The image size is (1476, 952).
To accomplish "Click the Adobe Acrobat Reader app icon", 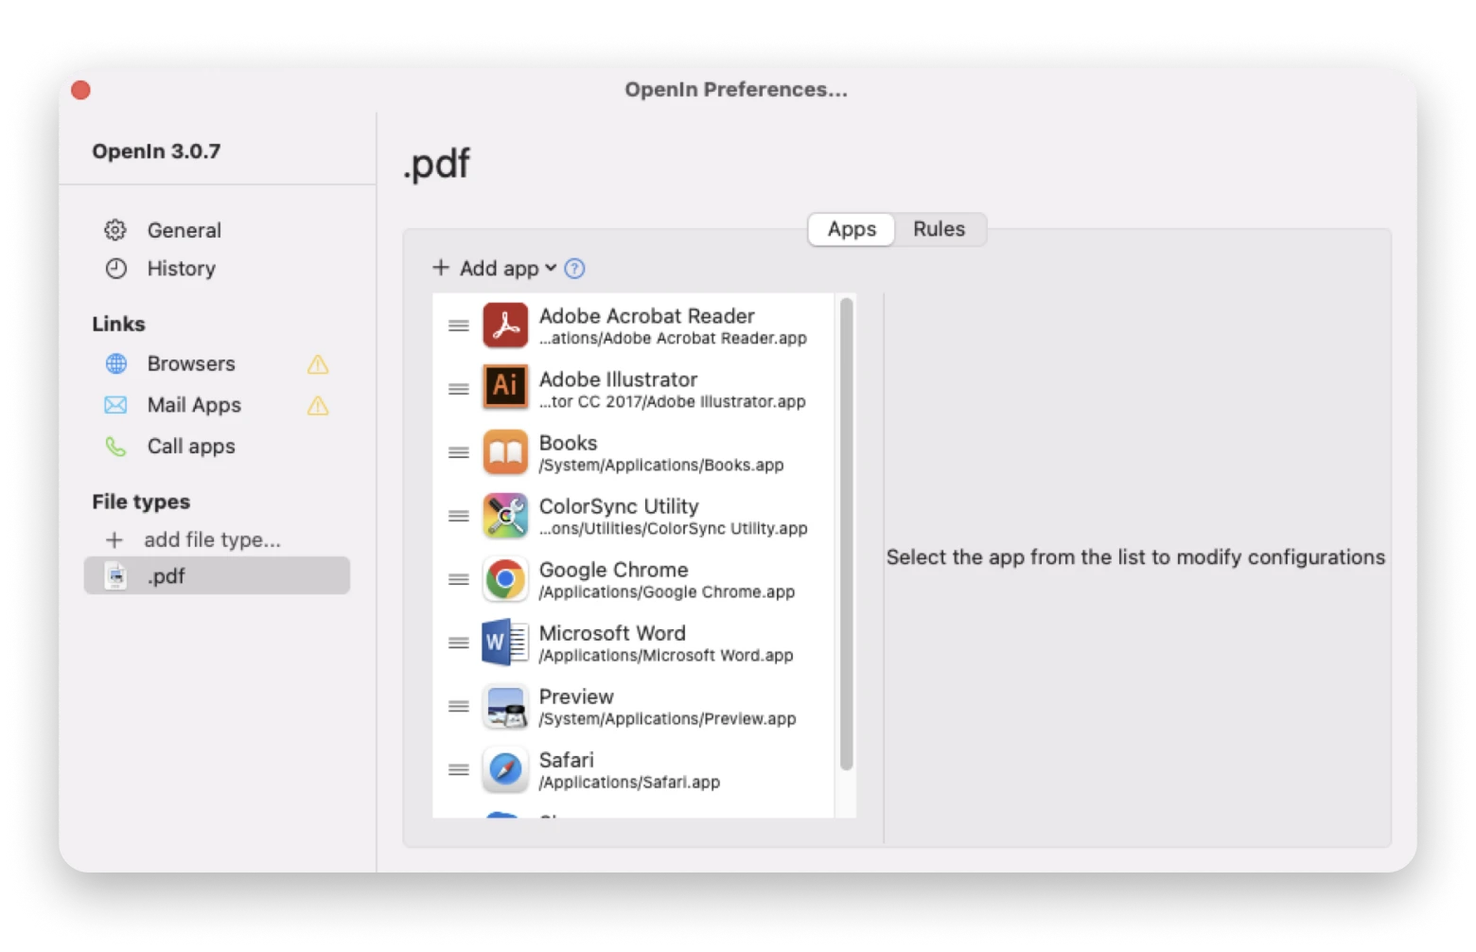I will tap(505, 326).
